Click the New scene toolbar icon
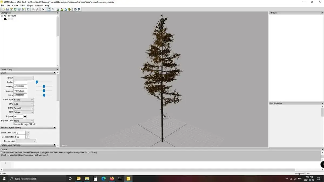The image size is (324, 182). tap(3, 9)
